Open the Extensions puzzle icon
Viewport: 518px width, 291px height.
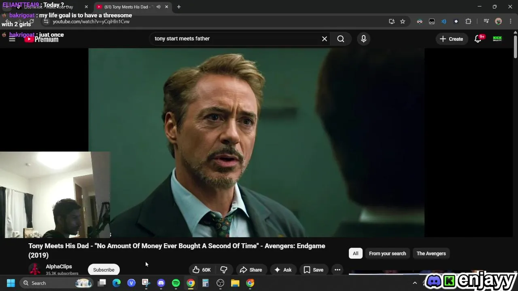pyautogui.click(x=469, y=21)
